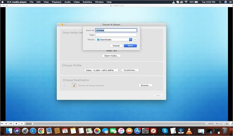Open Finder from the Dock

[9, 131]
